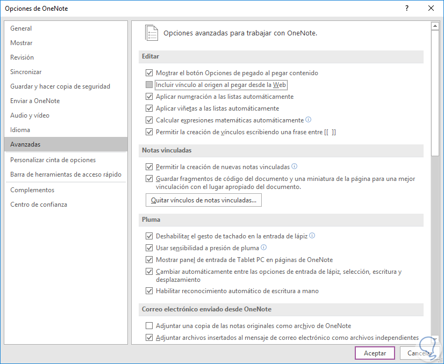Go to the Revisión category

(66, 57)
